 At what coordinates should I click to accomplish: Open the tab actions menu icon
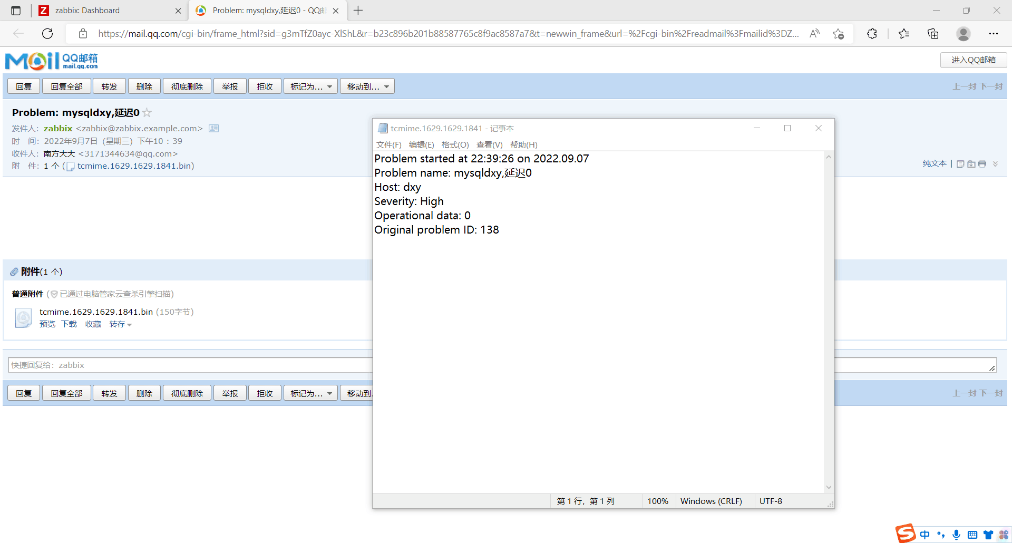16,11
